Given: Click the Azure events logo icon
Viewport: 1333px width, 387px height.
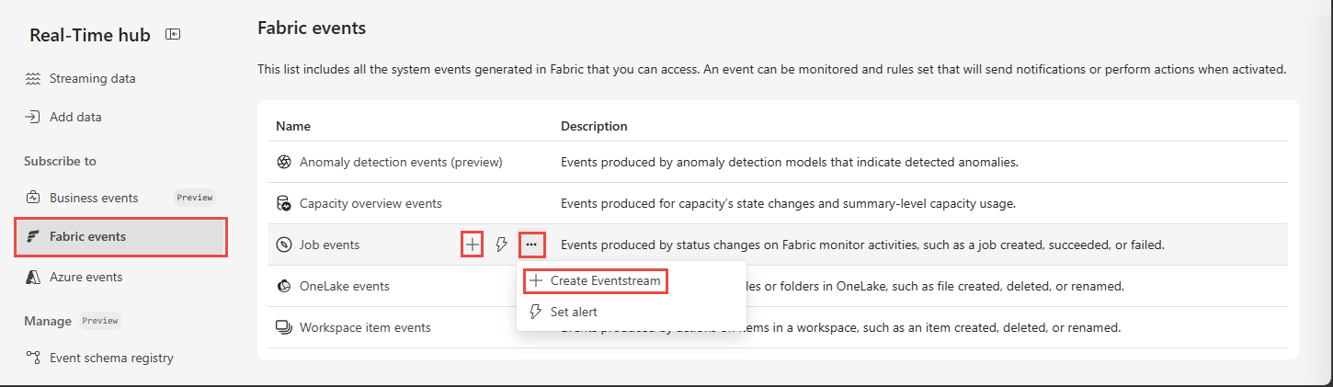Looking at the screenshot, I should click(x=33, y=277).
